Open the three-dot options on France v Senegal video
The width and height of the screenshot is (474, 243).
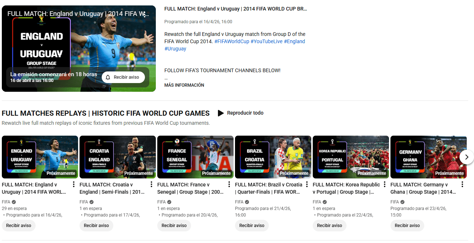[x=229, y=185]
